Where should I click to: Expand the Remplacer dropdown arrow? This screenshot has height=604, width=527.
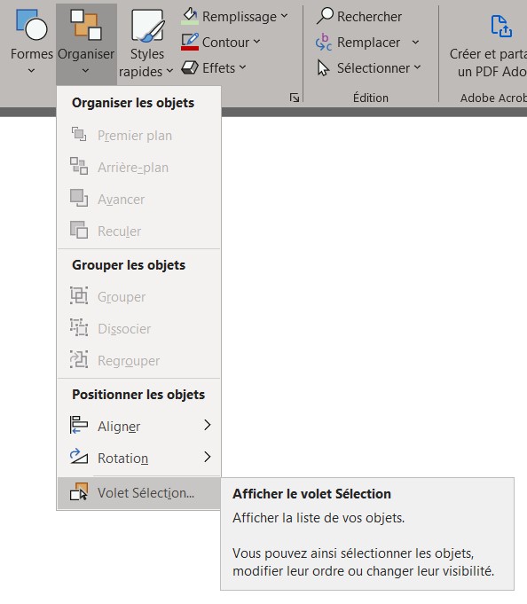[415, 42]
